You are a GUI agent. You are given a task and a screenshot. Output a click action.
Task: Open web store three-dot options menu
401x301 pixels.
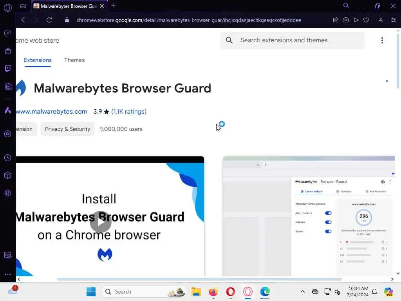[382, 40]
